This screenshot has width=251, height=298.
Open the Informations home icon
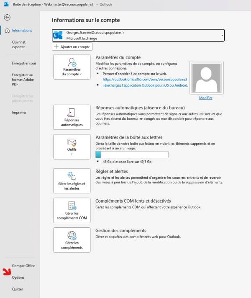point(7,31)
